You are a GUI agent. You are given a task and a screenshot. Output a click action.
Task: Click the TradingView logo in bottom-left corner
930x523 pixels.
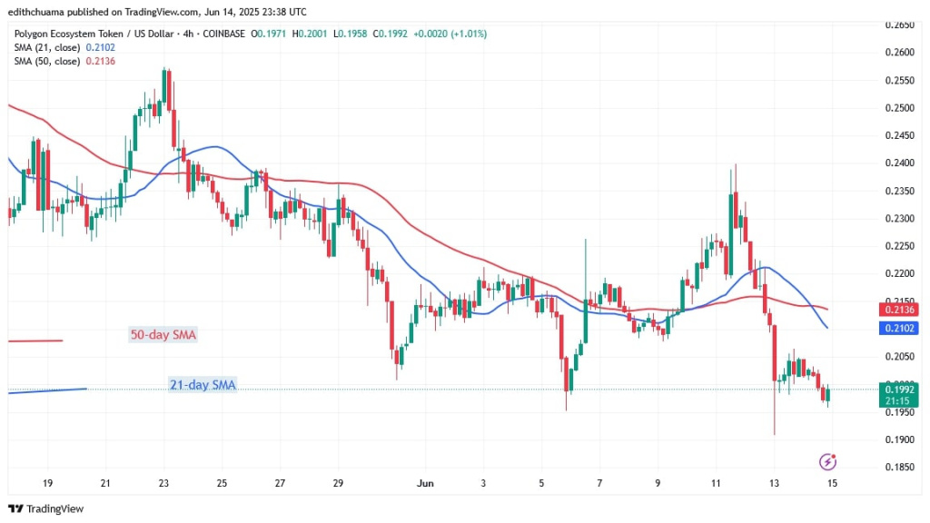click(x=45, y=508)
